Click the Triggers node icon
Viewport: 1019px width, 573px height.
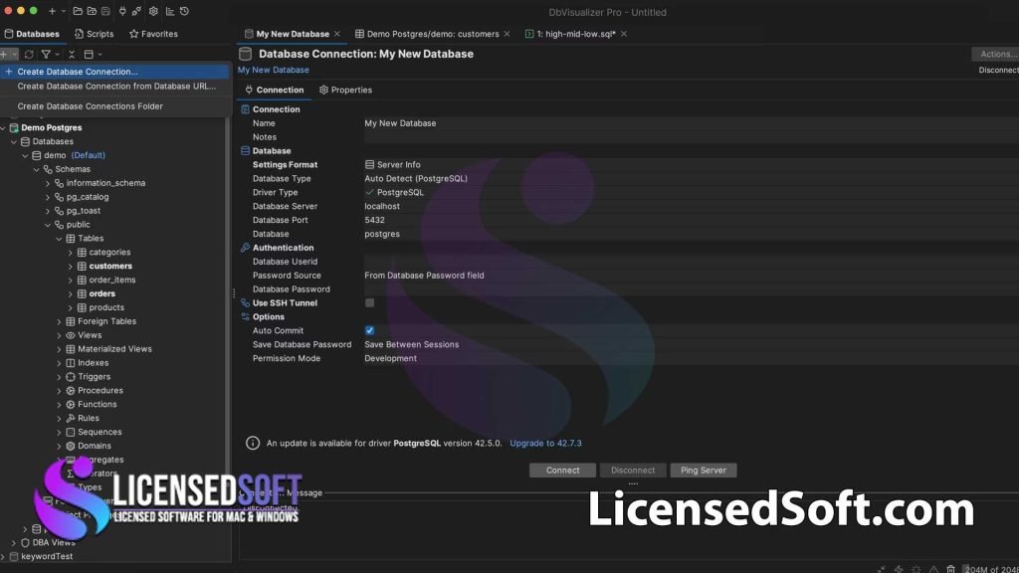click(71, 376)
